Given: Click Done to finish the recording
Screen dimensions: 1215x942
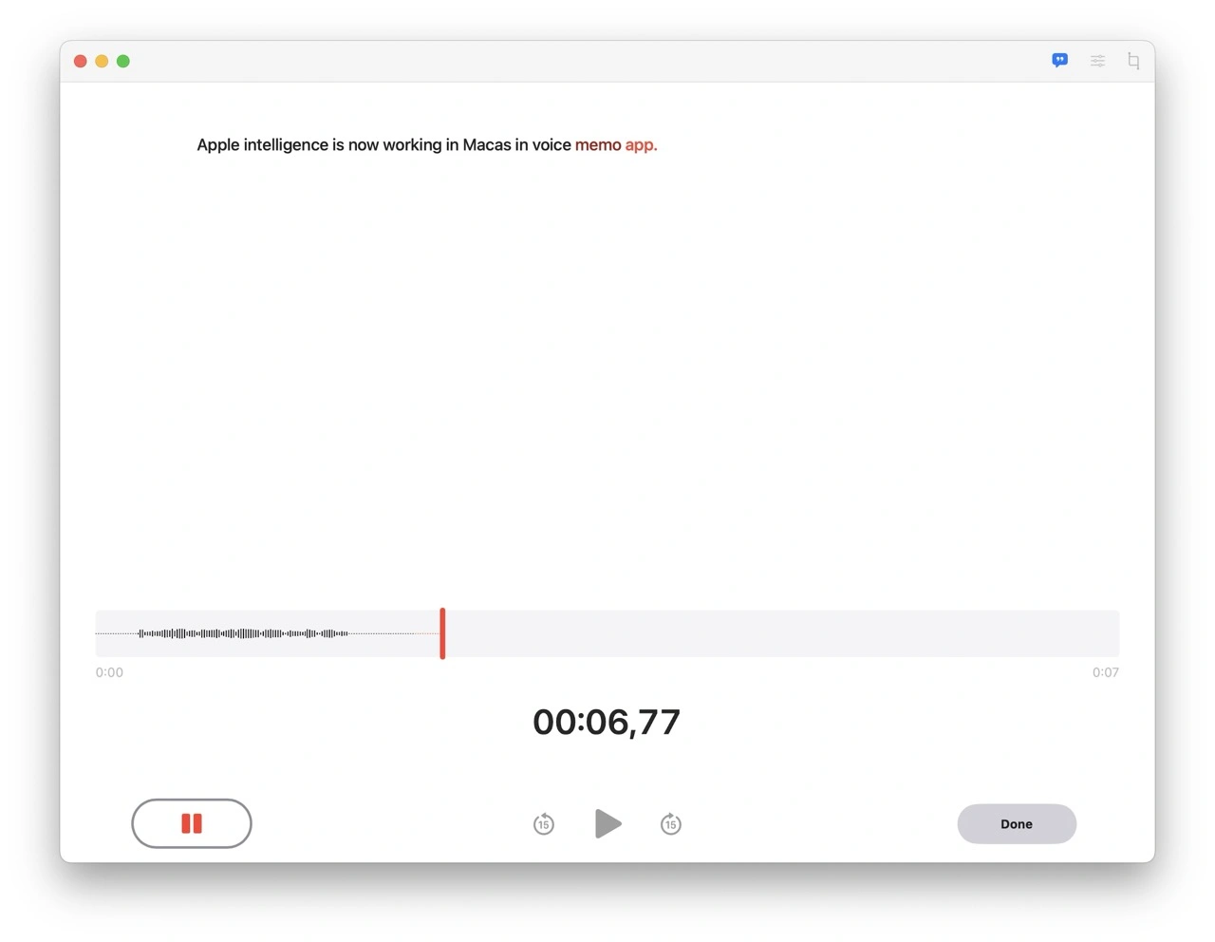Looking at the screenshot, I should click(x=1017, y=823).
